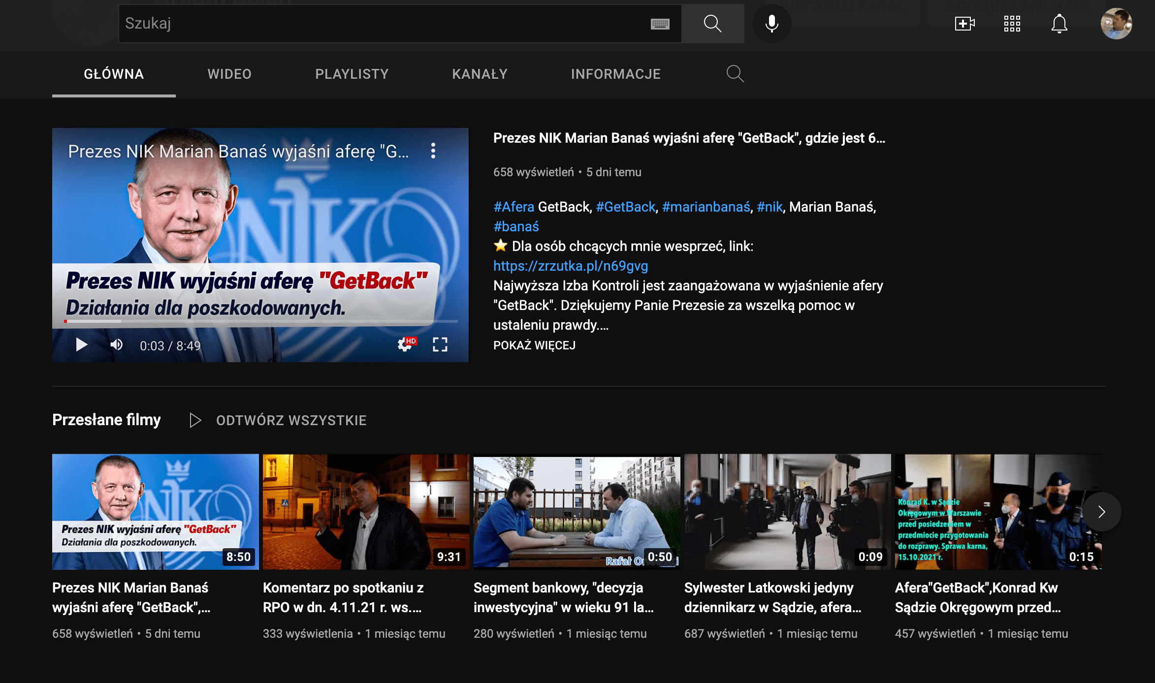Click title 'Sylwester Latkowski jedyny dziennikarz'
The width and height of the screenshot is (1155, 683).
coord(773,597)
